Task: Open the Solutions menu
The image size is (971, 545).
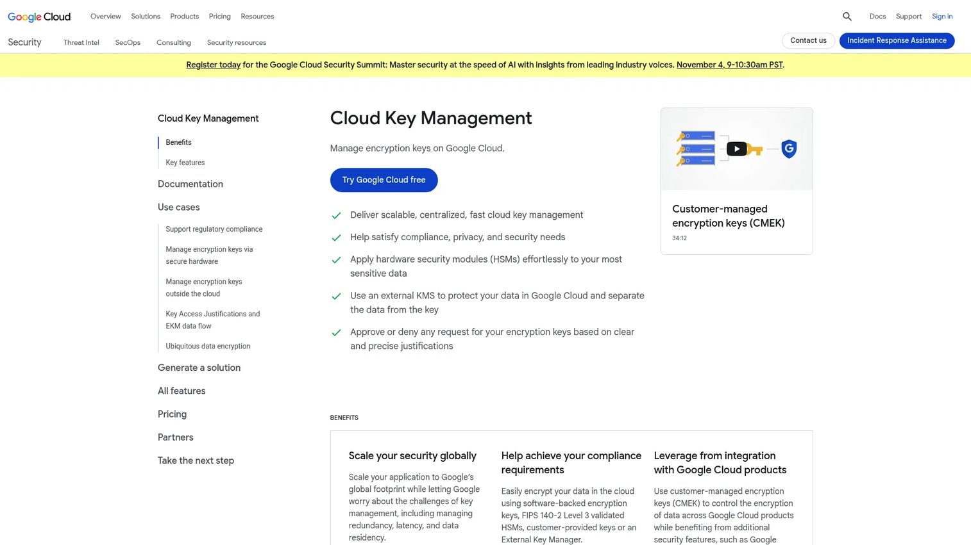Action: pos(146,17)
